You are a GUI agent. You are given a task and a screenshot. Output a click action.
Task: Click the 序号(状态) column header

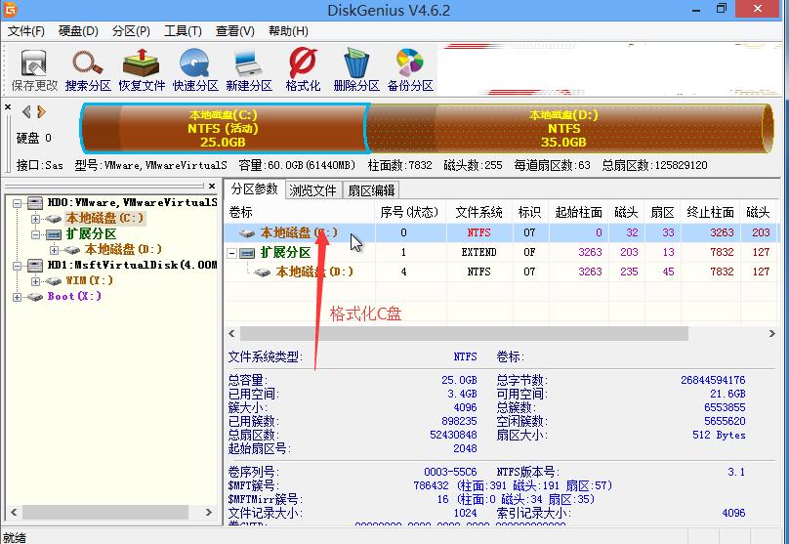point(410,212)
